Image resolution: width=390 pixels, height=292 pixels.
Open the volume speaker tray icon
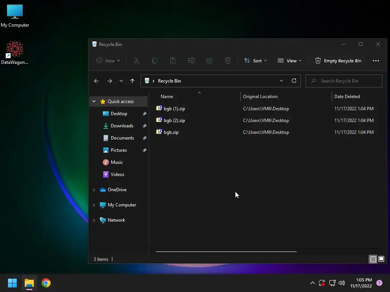342,283
